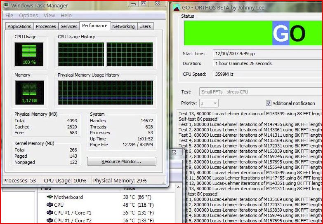Click the Processes: 53 status bar entry
The image size is (323, 224).
click(19, 181)
